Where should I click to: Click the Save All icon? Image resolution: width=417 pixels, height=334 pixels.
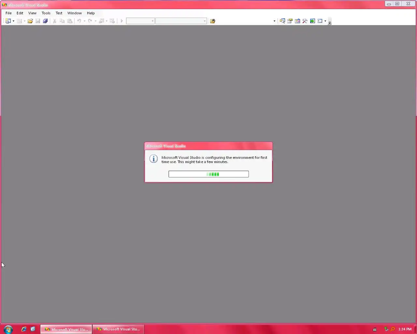point(45,21)
